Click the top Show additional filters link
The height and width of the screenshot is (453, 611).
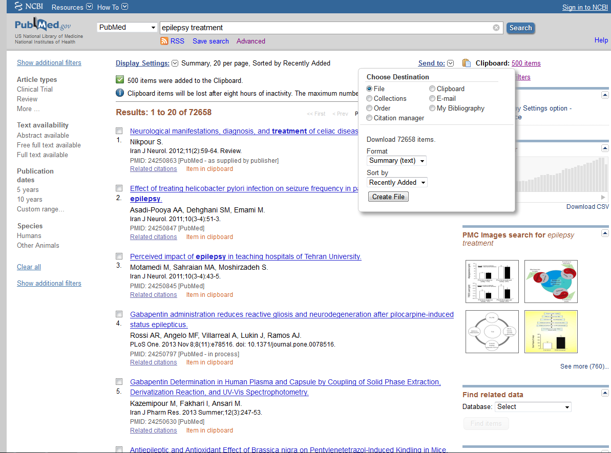(49, 63)
